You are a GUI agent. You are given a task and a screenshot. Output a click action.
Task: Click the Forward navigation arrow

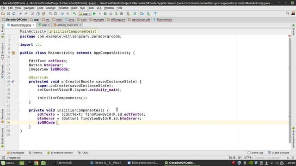(x=68, y=13)
